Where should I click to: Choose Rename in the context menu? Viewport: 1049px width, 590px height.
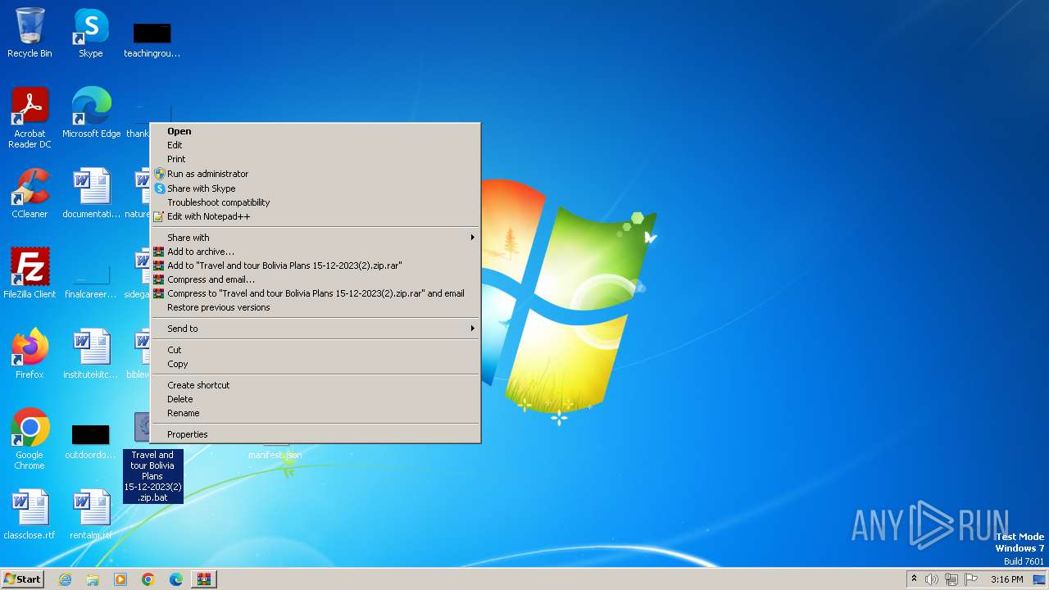click(x=316, y=413)
